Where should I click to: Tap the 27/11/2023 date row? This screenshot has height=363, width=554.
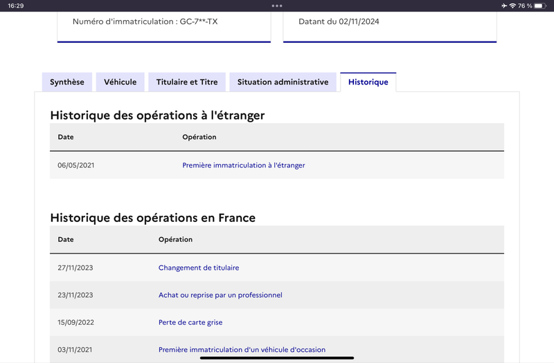(277, 268)
